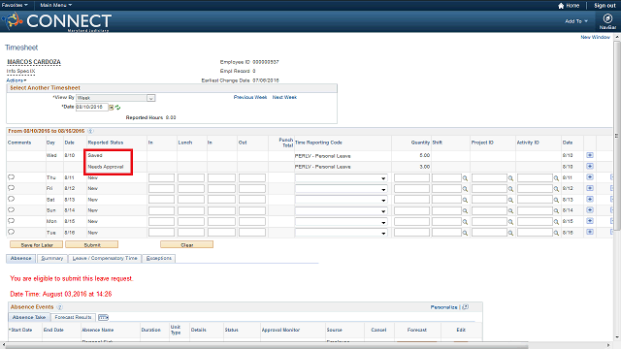Click the Quantity field for Mon 8/15
The height and width of the screenshot is (349, 621).
click(x=411, y=222)
